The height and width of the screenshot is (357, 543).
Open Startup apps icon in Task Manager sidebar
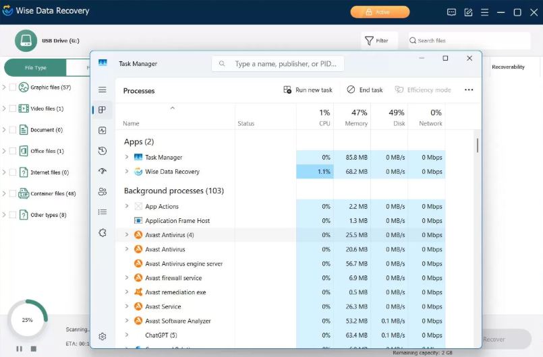pos(102,171)
